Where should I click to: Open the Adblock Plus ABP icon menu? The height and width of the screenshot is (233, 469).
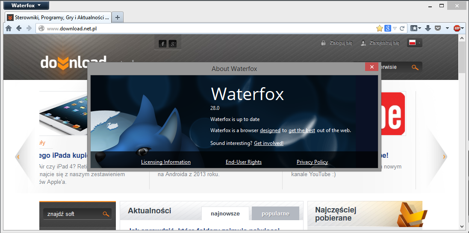coord(459,28)
